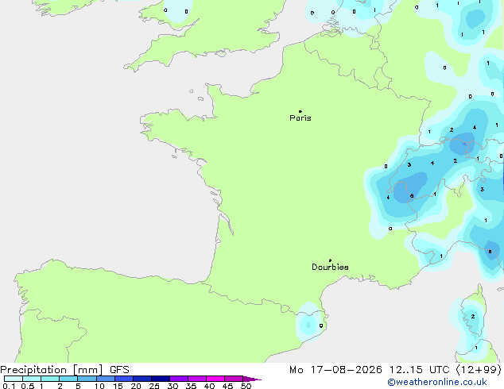This screenshot has height=389, width=504.
Task: Click the legend value 30
Action: [x=173, y=386]
